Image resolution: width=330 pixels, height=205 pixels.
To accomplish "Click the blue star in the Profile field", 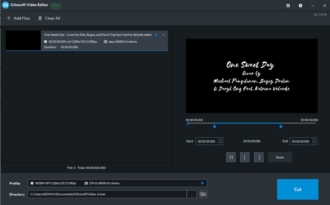I will coord(202,183).
